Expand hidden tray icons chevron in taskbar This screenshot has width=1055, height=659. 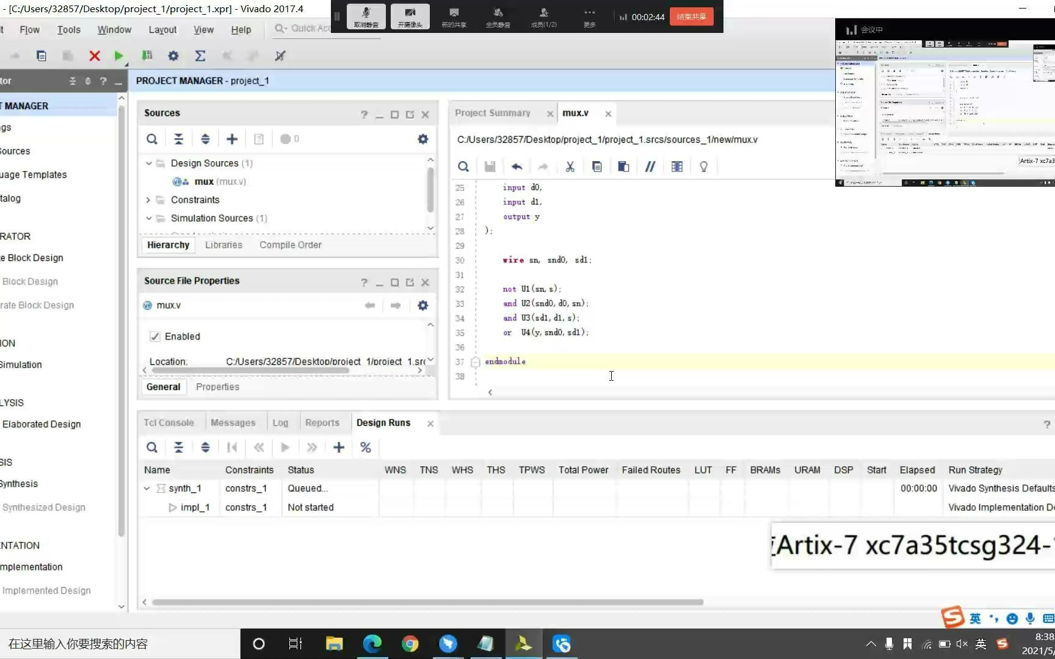click(x=871, y=644)
